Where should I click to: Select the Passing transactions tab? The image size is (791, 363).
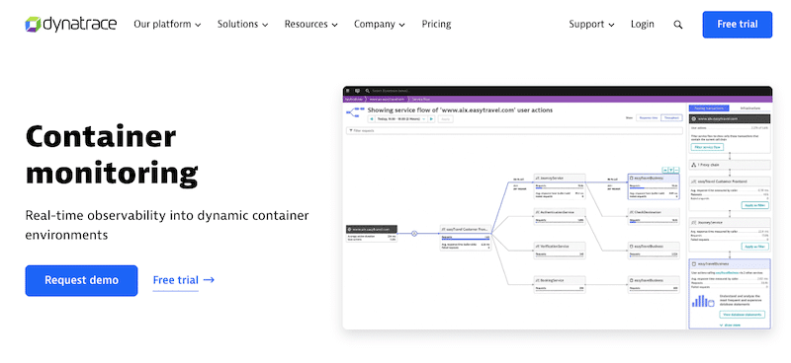tap(709, 109)
